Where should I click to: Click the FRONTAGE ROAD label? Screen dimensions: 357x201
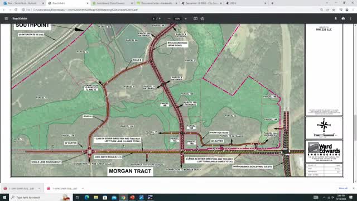point(219,133)
